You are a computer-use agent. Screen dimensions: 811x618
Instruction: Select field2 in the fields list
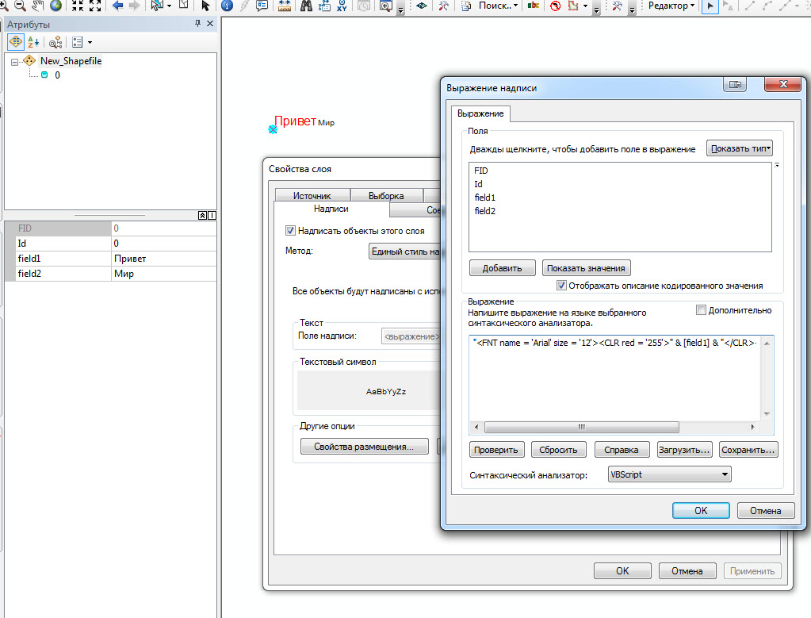pos(484,211)
